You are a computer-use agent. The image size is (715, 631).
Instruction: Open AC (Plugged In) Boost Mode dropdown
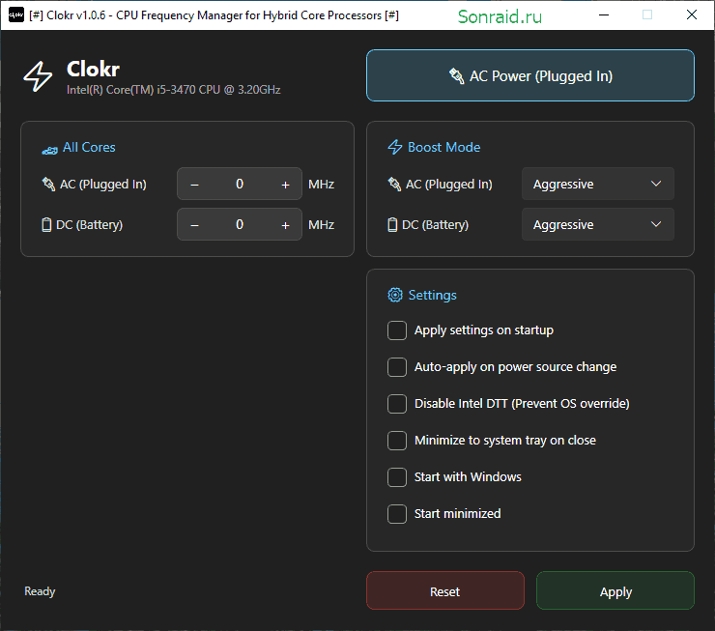coord(598,184)
